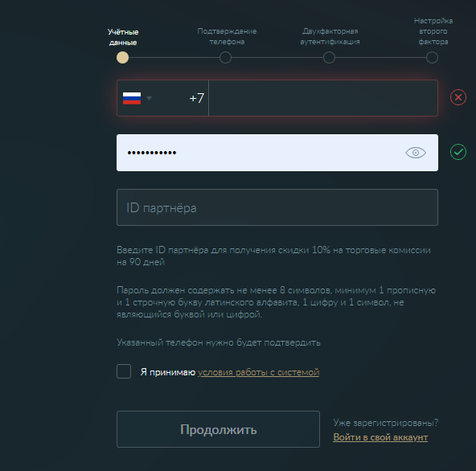Select the first step circle Учётные данные
This screenshot has width=476, height=471.
(123, 58)
